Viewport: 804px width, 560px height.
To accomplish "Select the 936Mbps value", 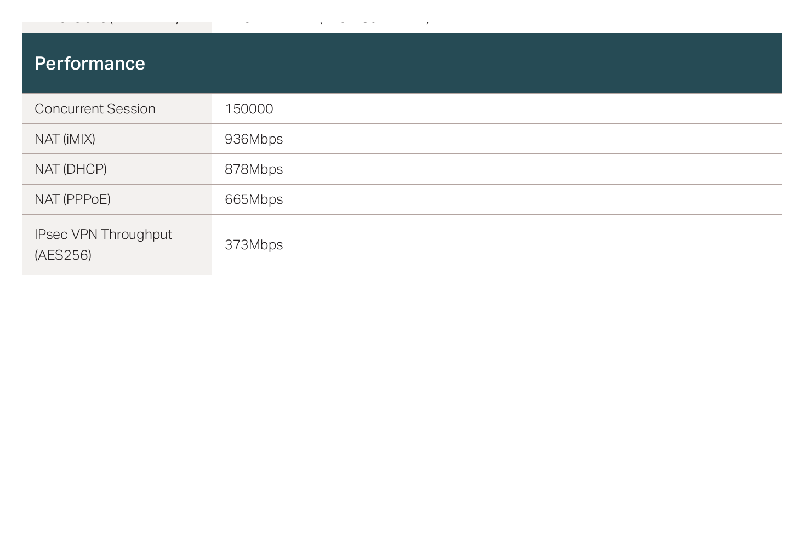I will [x=254, y=139].
